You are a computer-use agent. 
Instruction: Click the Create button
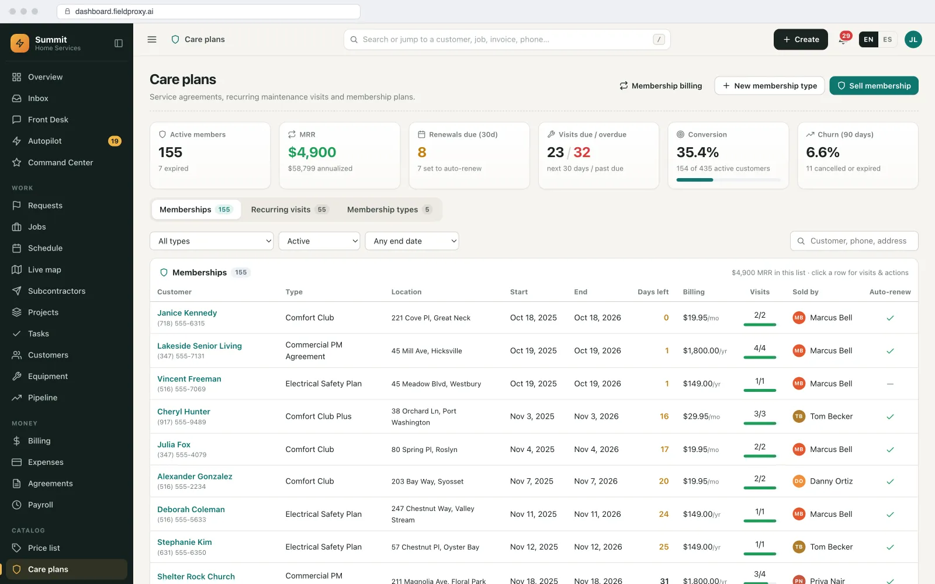pyautogui.click(x=801, y=40)
